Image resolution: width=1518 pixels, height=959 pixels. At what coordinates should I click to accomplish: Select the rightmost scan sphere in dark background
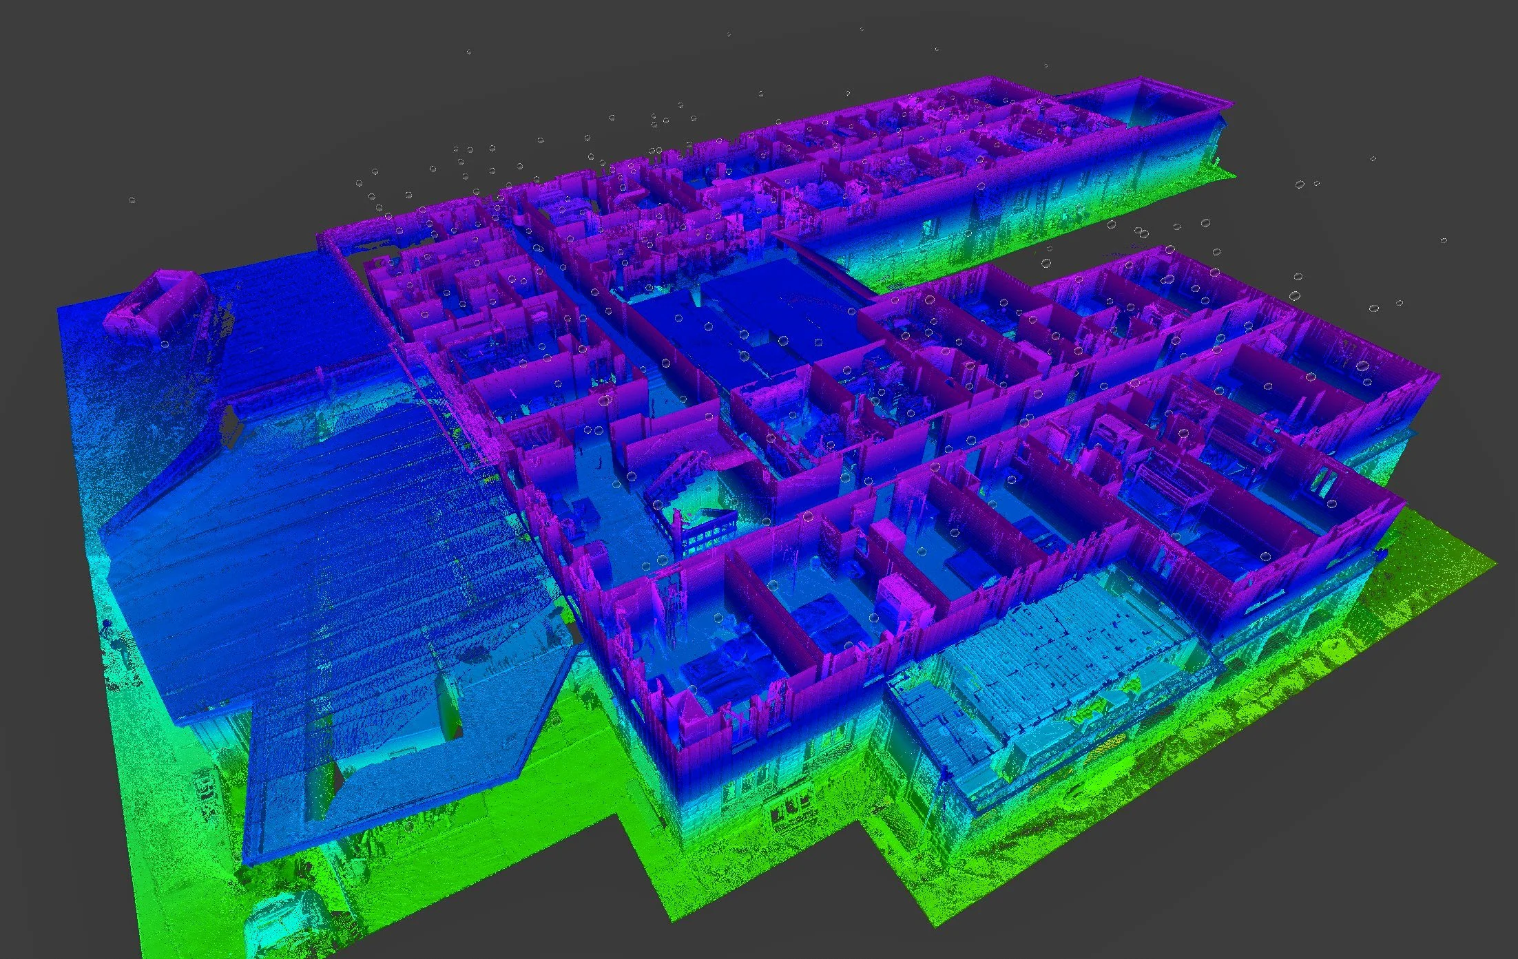click(1443, 240)
